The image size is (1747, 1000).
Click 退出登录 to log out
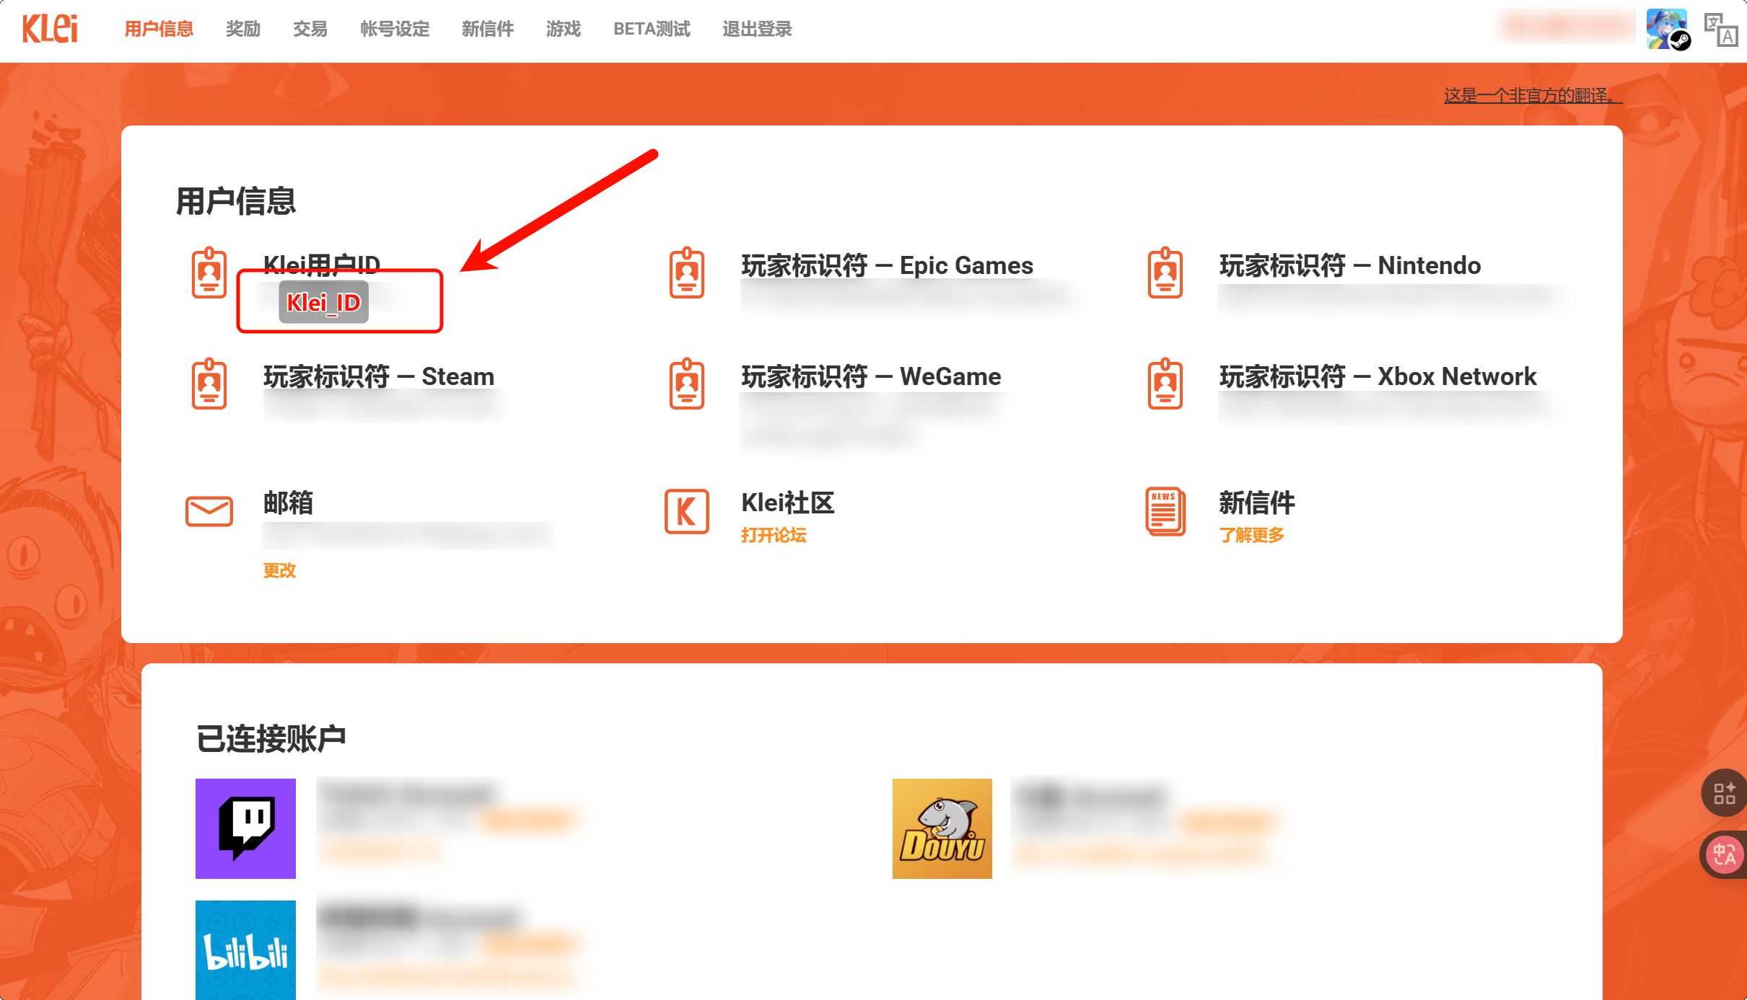tap(757, 29)
